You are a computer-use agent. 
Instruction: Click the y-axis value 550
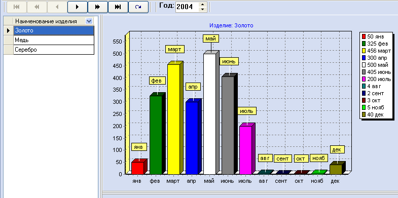(x=118, y=42)
